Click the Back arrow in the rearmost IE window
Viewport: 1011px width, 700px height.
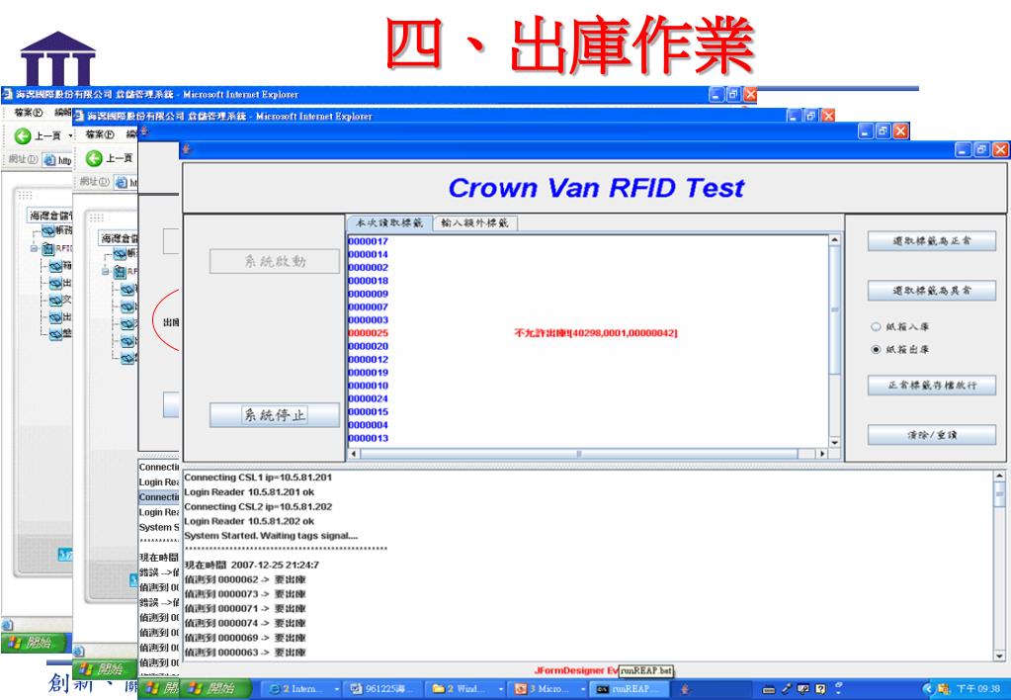23,135
